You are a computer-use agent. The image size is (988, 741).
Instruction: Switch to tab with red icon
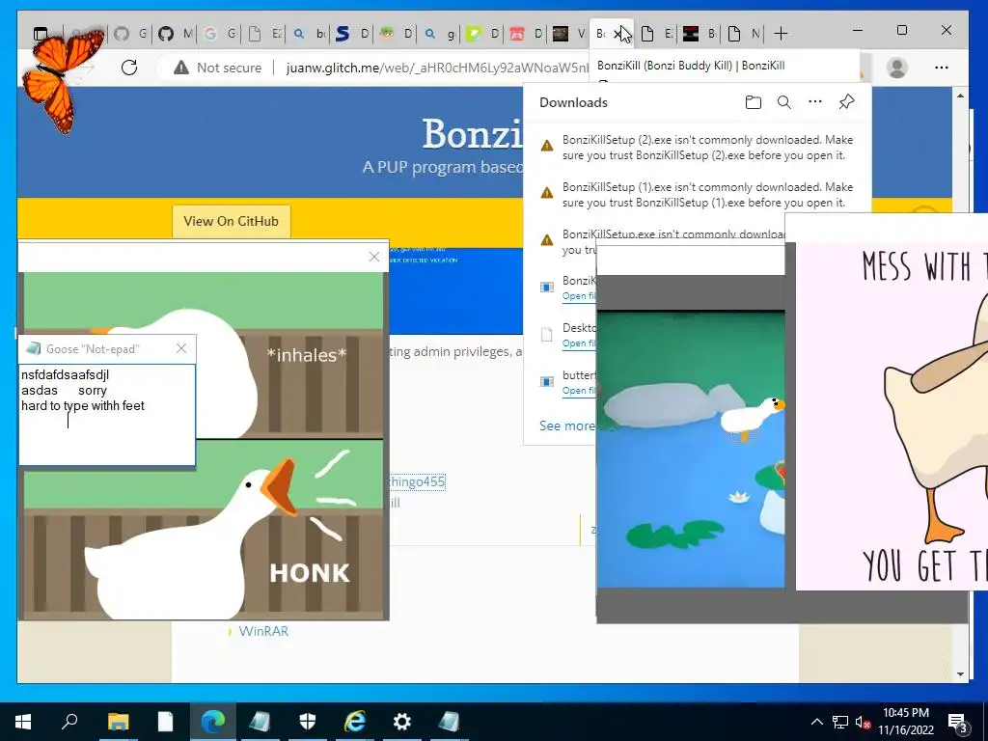pos(527,34)
